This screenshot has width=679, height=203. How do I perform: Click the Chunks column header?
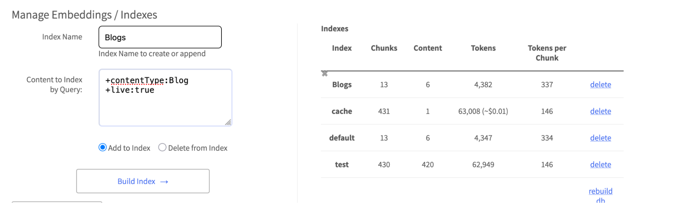(384, 48)
